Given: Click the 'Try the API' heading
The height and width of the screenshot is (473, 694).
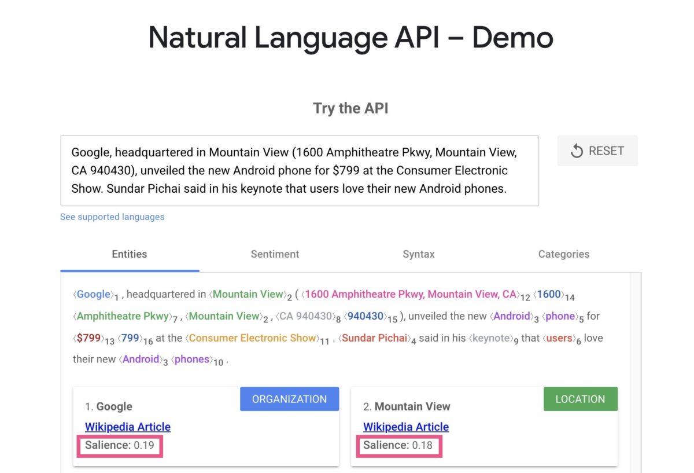Looking at the screenshot, I should [350, 108].
